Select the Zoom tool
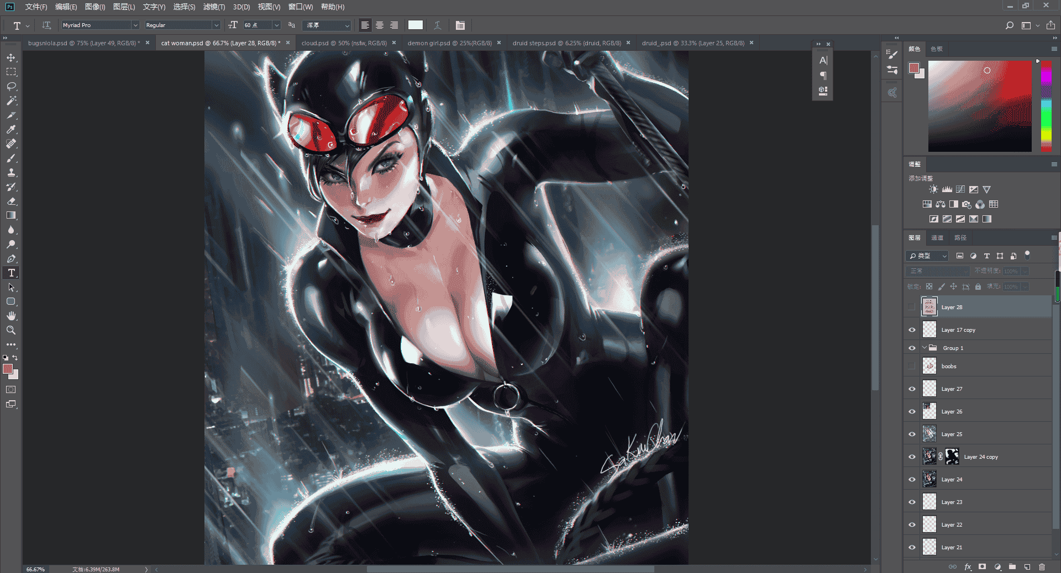 click(x=11, y=330)
